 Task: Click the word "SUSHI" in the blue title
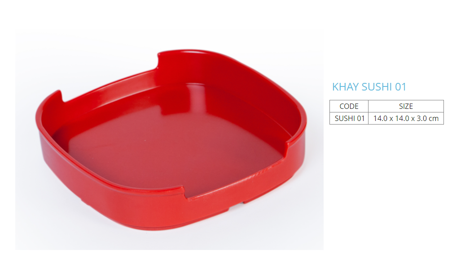[x=377, y=87]
